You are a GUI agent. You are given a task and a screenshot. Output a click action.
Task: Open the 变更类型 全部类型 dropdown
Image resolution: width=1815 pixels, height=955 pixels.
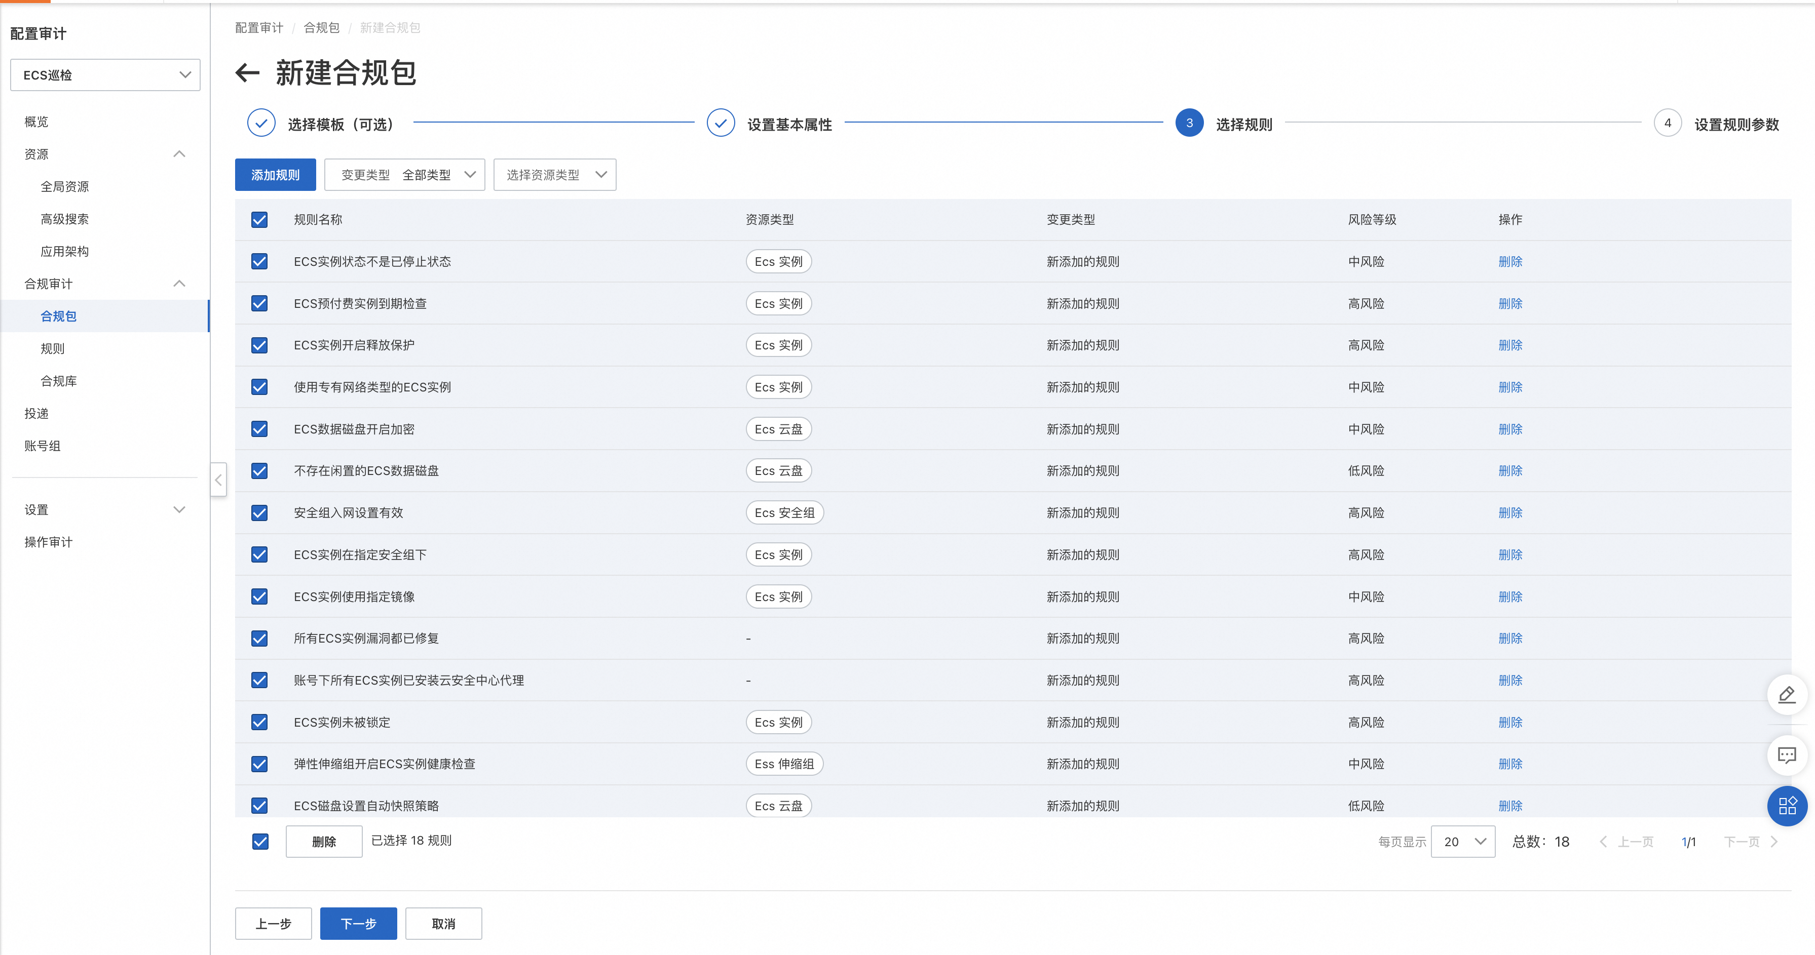click(404, 175)
